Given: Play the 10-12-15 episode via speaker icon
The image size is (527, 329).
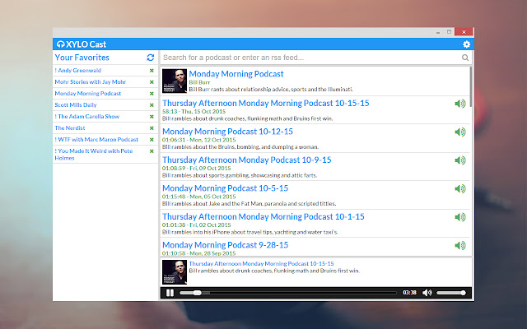Looking at the screenshot, I should tap(460, 132).
